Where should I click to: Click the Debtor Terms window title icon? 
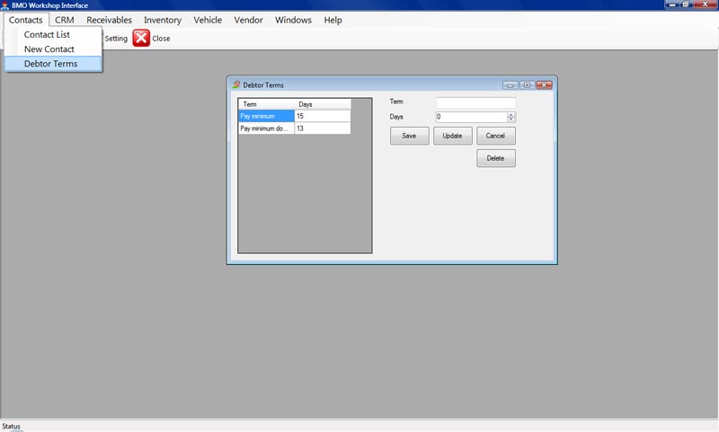click(x=236, y=84)
